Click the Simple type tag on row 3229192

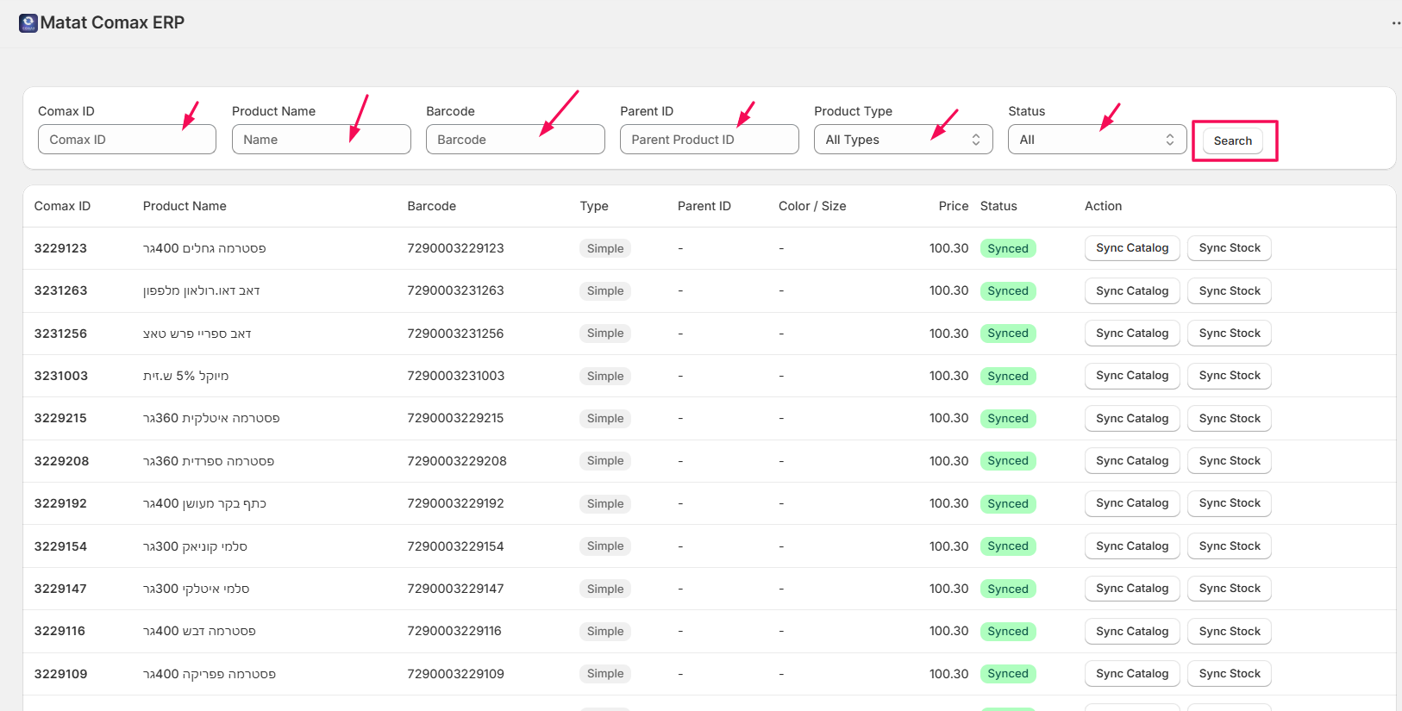point(604,504)
